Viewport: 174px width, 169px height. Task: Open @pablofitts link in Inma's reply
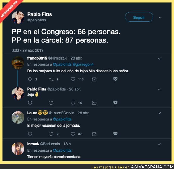point(62,150)
